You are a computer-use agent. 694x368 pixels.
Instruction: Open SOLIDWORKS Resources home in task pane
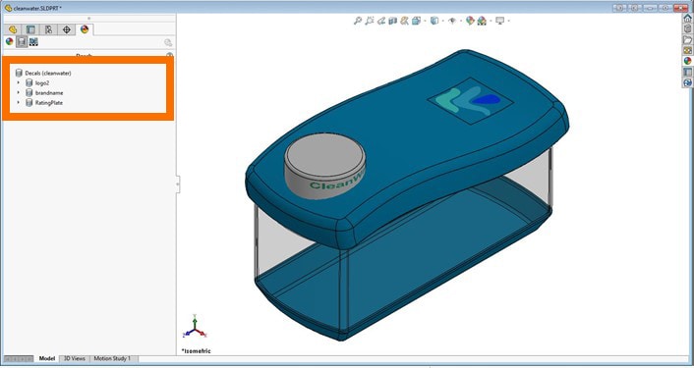(x=687, y=19)
